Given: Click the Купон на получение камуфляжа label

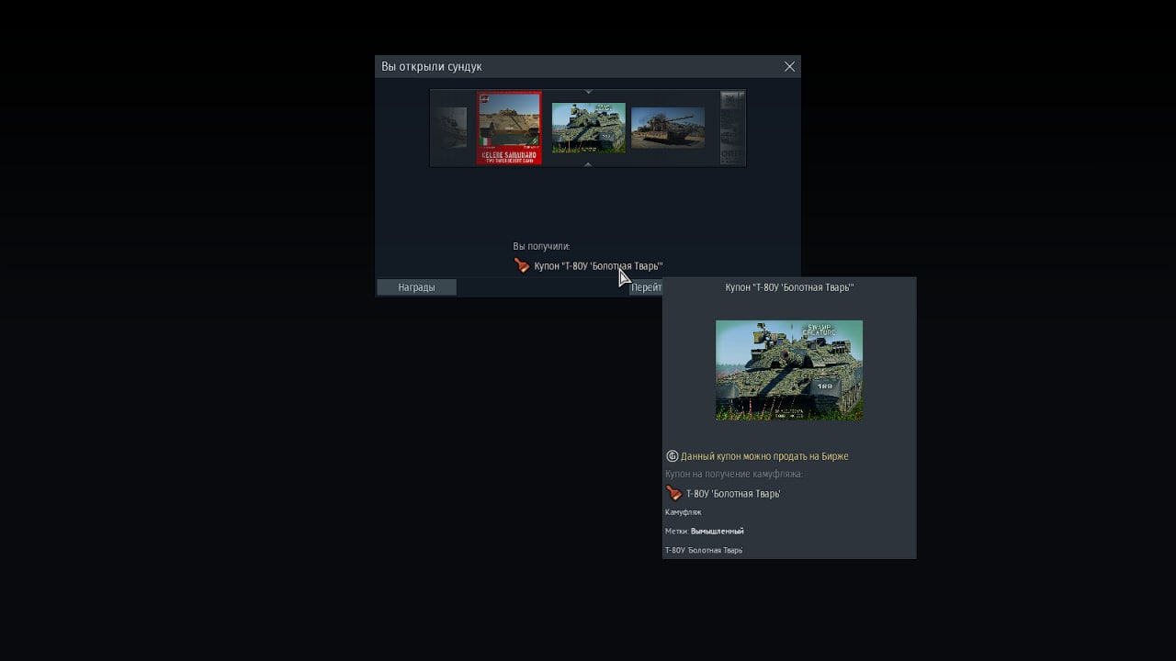Looking at the screenshot, I should click(x=734, y=474).
